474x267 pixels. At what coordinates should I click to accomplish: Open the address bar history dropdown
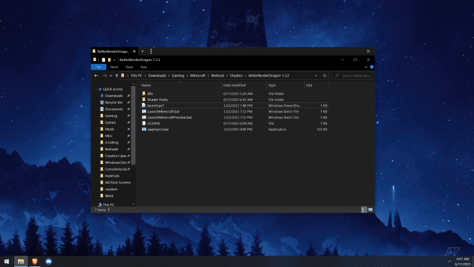[316, 76]
